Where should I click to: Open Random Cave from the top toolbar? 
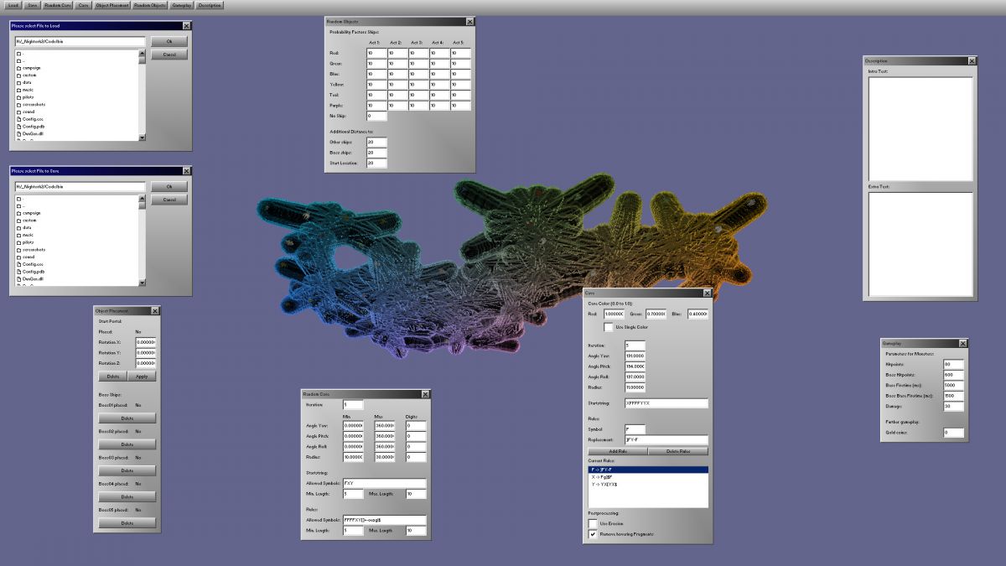click(58, 5)
